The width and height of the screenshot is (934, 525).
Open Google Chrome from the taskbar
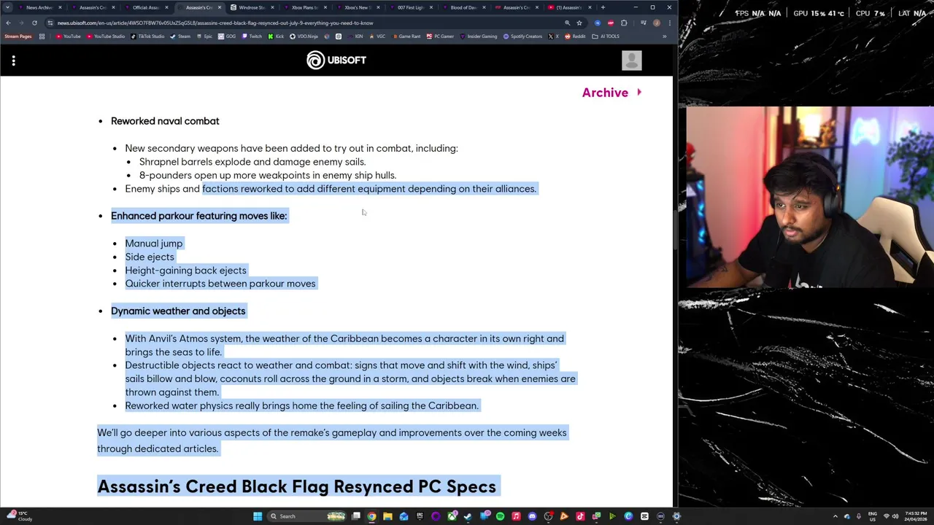pyautogui.click(x=371, y=516)
